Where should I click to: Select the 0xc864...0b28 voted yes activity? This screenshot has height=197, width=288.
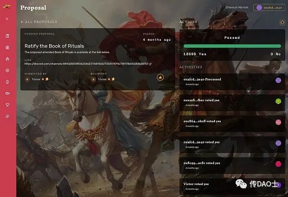[x=232, y=124]
